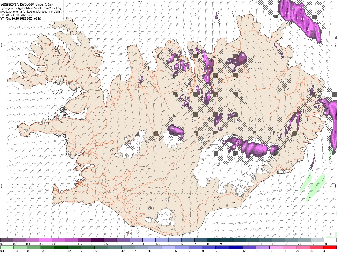337x253 pixels.
Task: Pick the bright pink swatch between 0.5 and 0.8
Action: pyautogui.click(x=46, y=240)
